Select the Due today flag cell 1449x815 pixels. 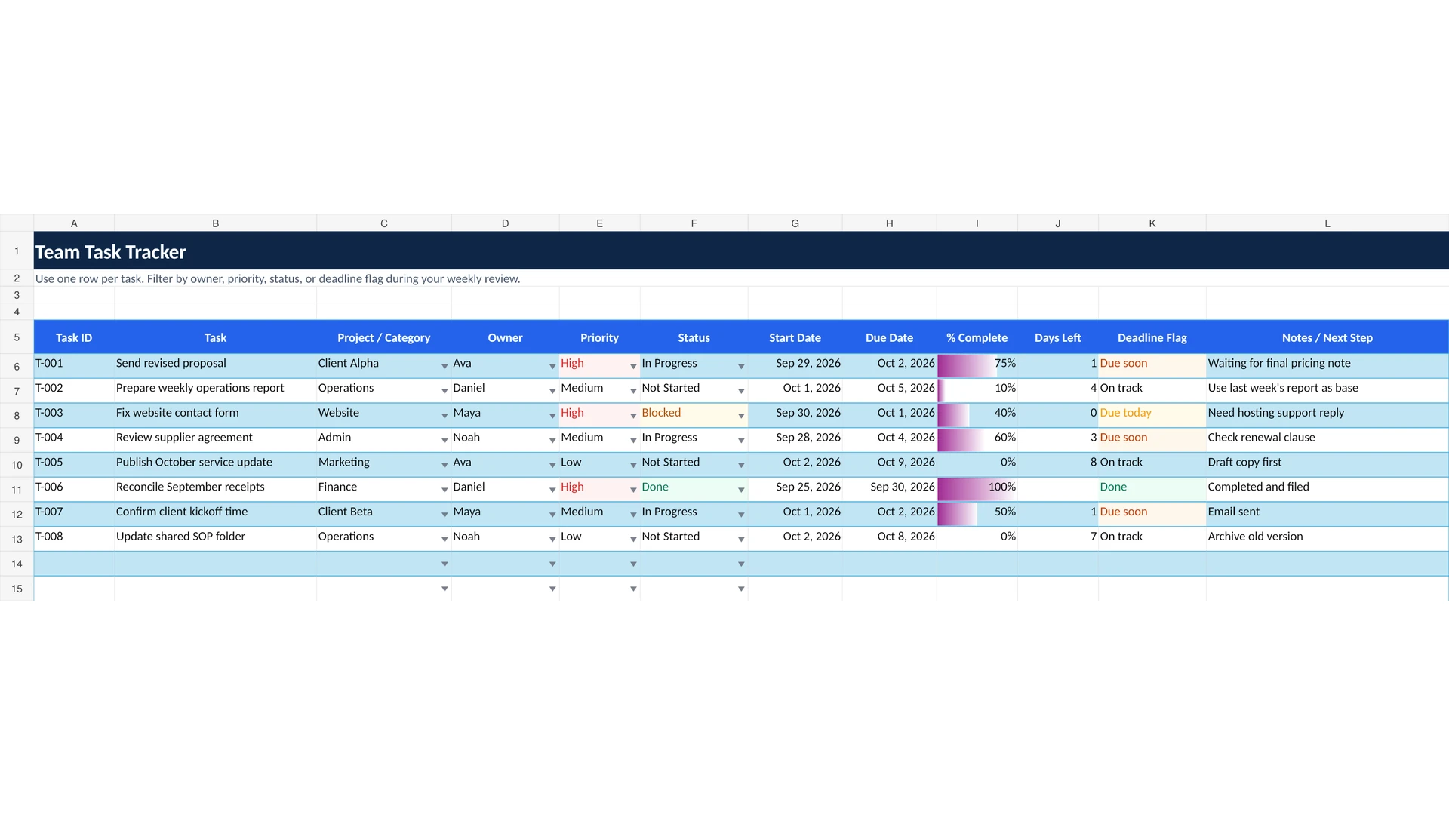coord(1152,416)
